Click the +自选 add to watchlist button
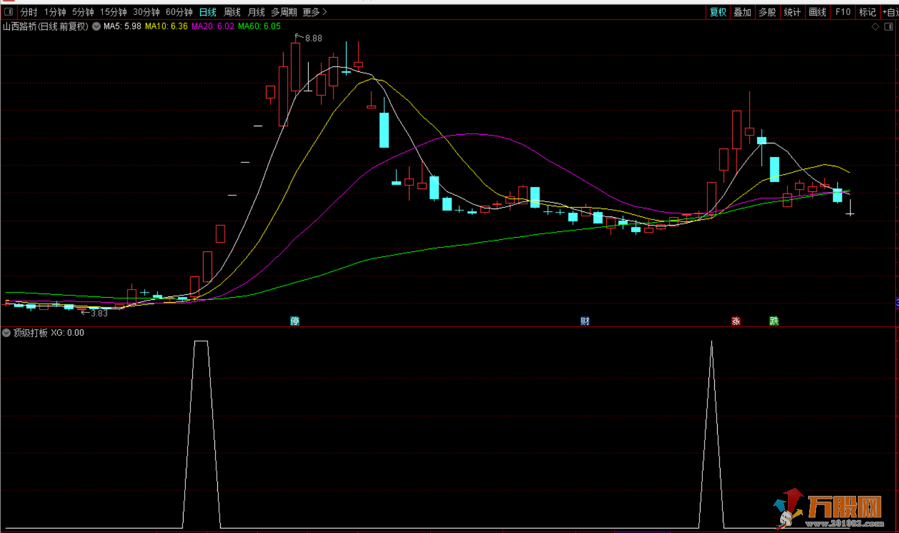The width and height of the screenshot is (899, 533). (890, 12)
